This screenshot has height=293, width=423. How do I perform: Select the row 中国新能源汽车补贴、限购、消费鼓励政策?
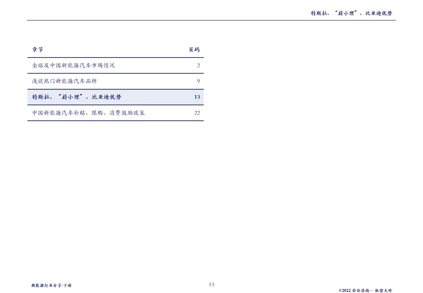[x=116, y=113]
